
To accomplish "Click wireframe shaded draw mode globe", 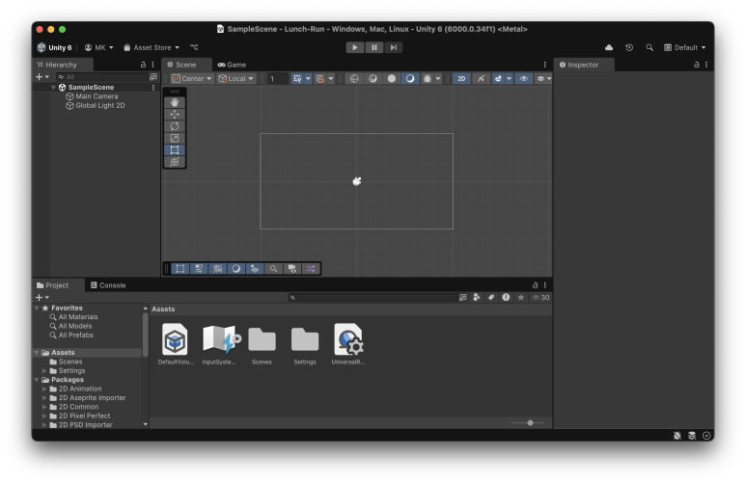I will (x=354, y=78).
